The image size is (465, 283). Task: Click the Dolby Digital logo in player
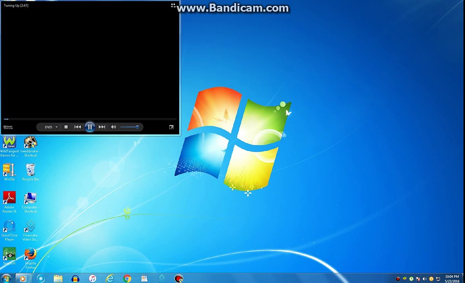[x=8, y=127]
